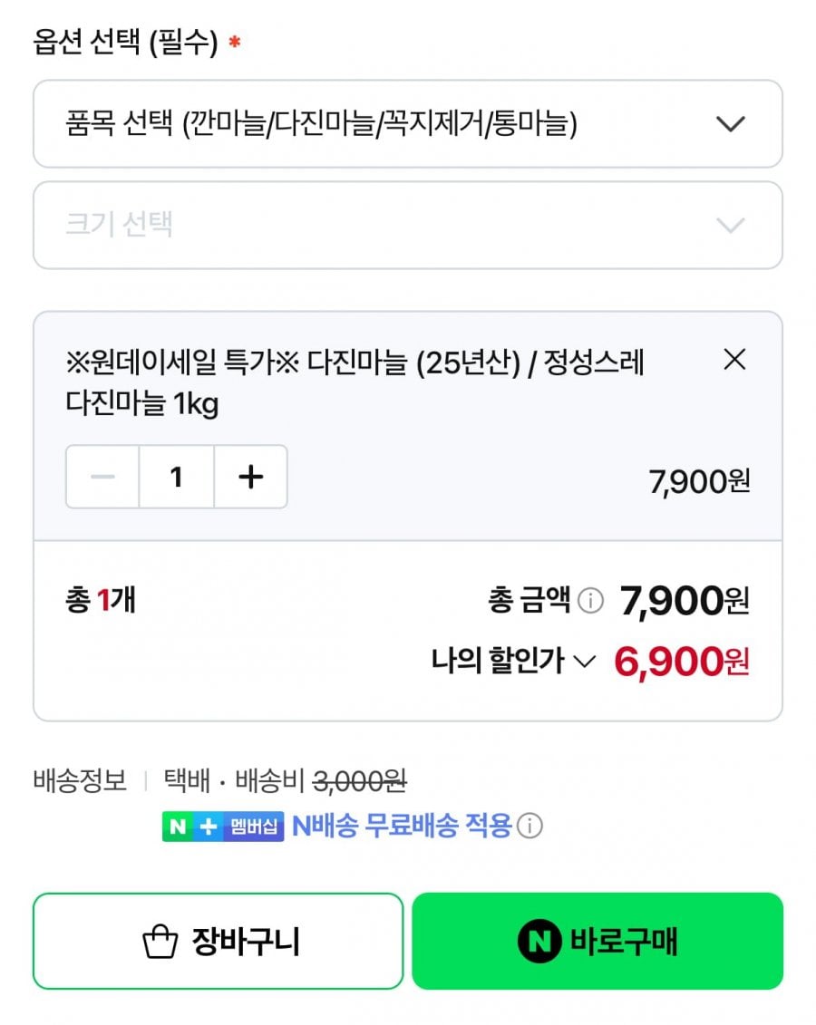
Task: Open the 크기 선택 dropdown
Action: [x=408, y=225]
